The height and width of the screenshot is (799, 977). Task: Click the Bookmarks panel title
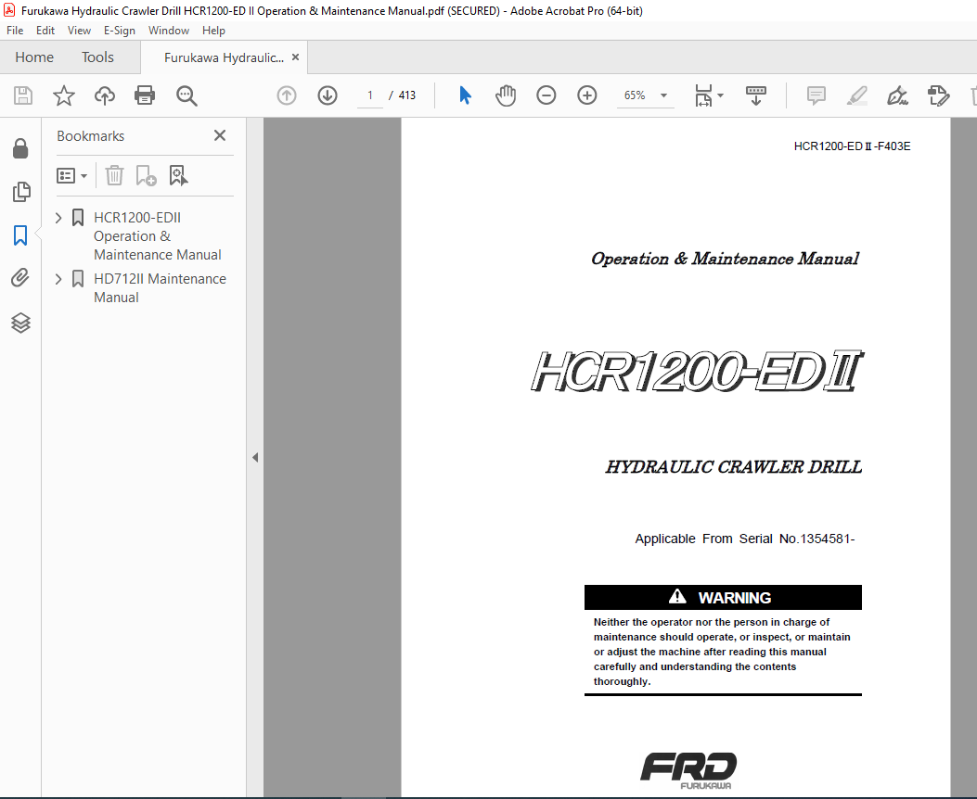click(x=90, y=135)
